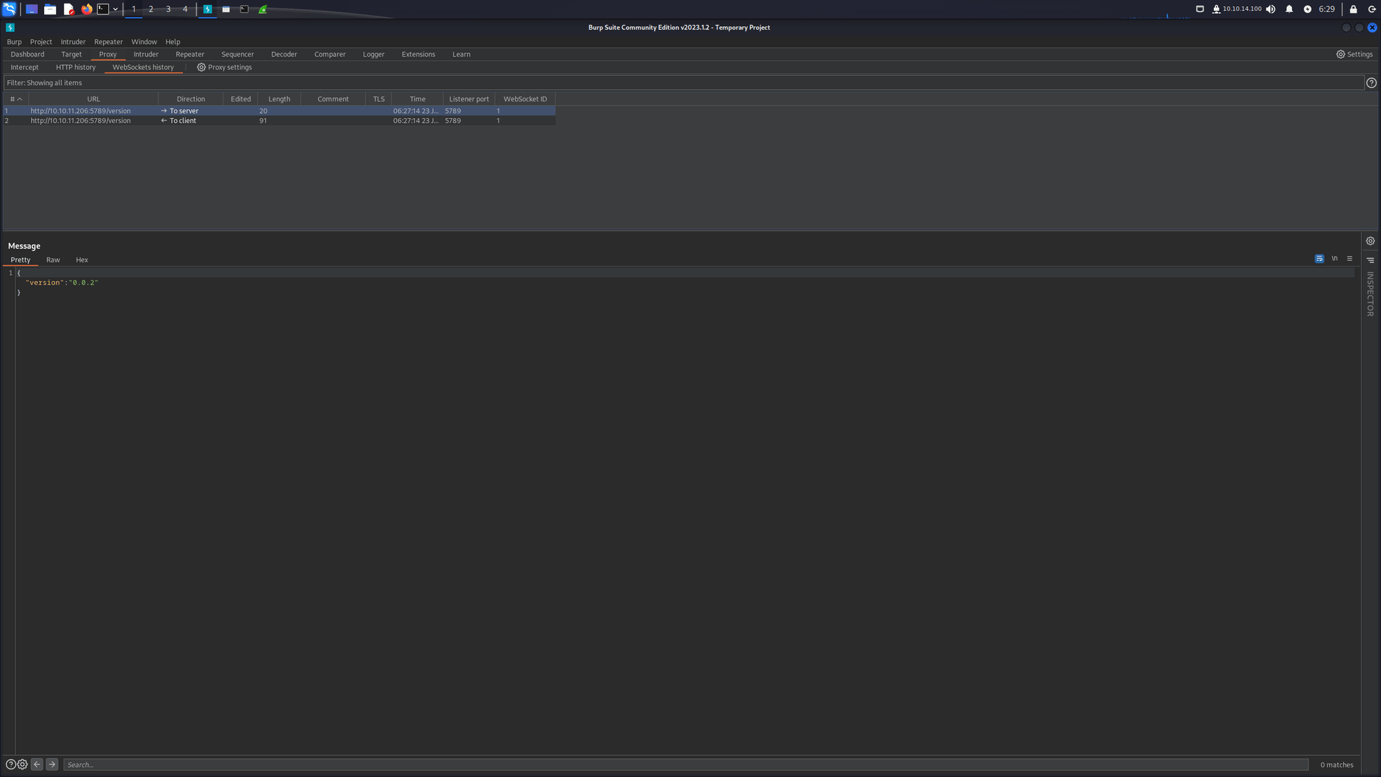
Task: Switch to the Decoder tab
Action: click(284, 54)
